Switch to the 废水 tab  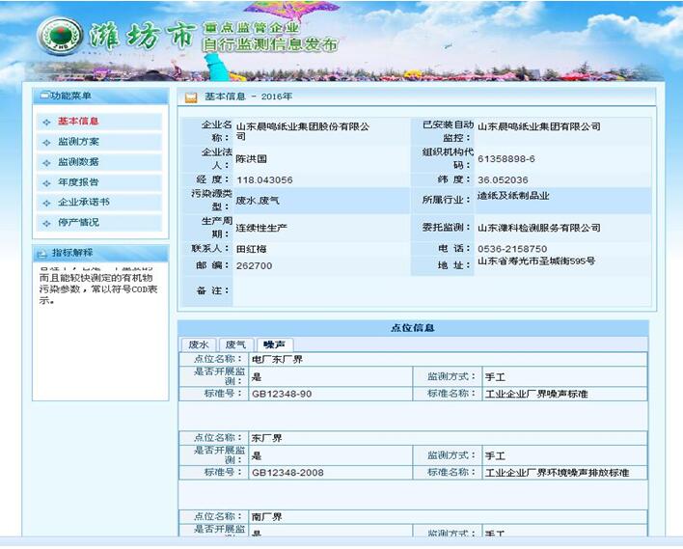pos(199,344)
